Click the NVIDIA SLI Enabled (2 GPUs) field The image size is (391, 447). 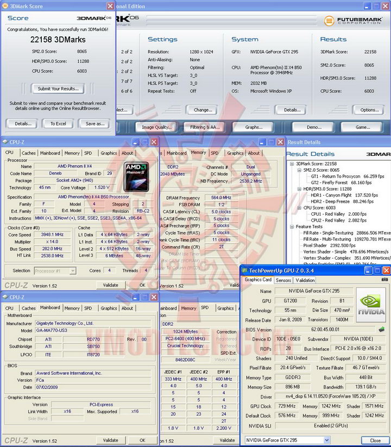(x=331, y=426)
